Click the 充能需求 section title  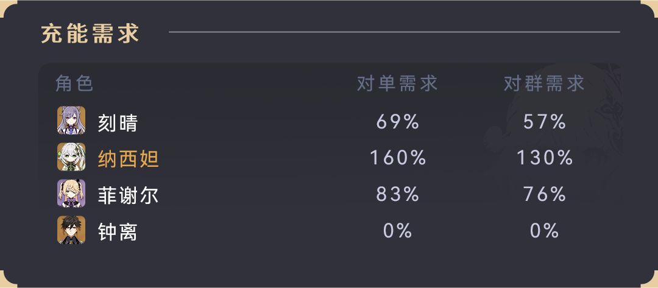(90, 33)
